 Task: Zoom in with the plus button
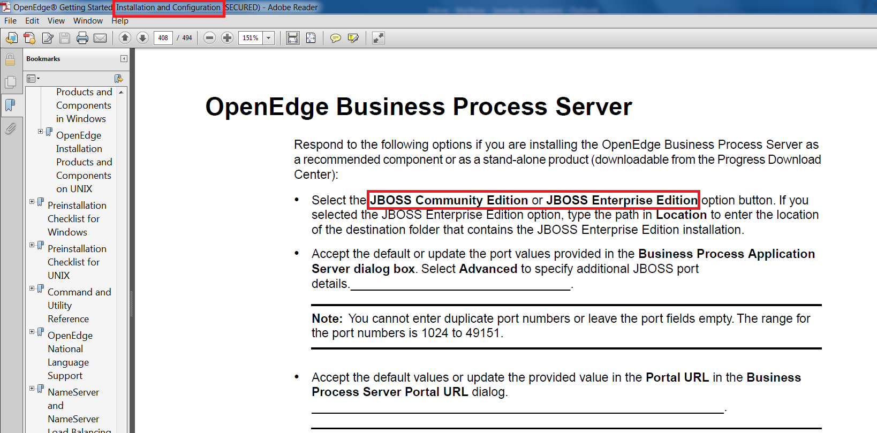point(228,37)
